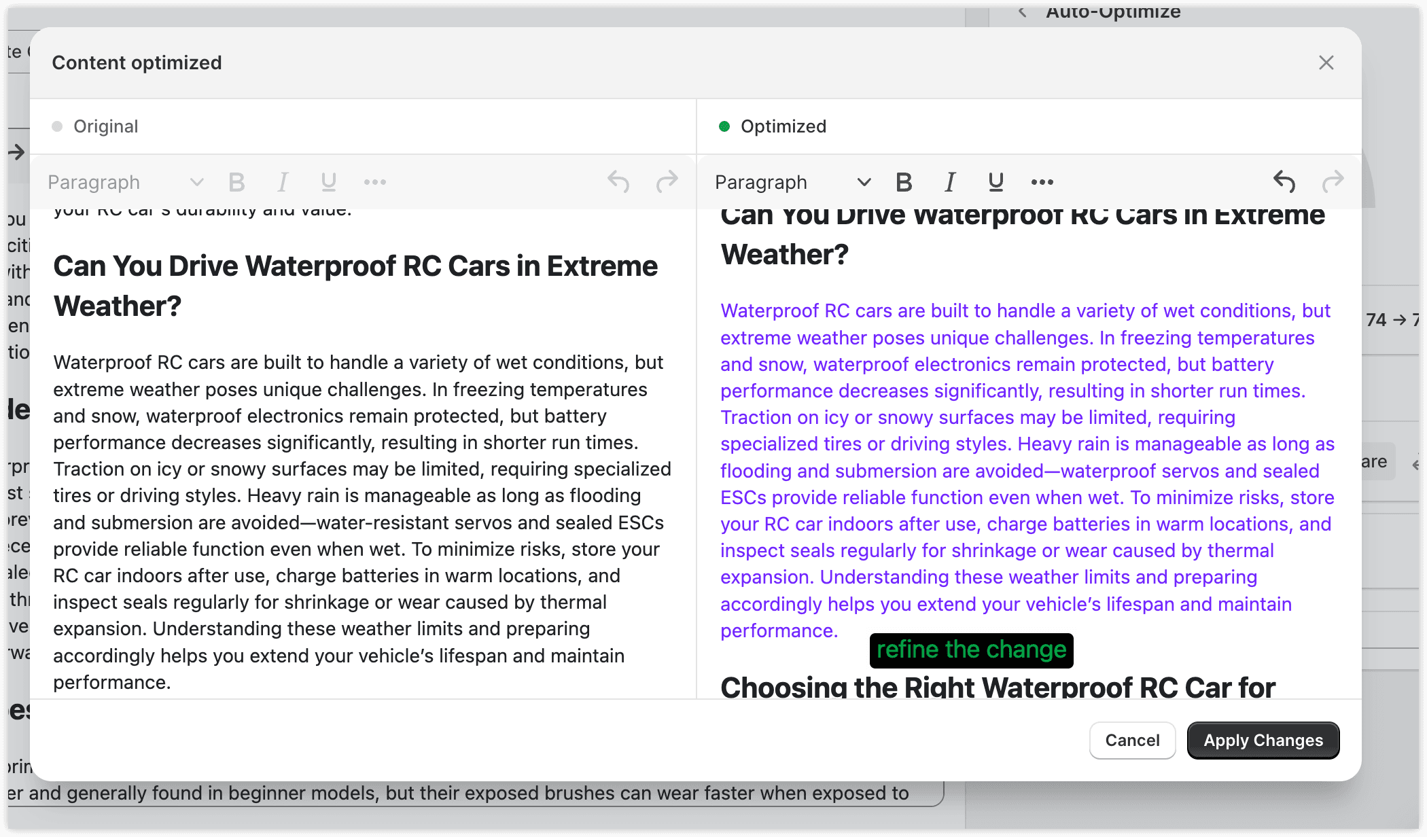
Task: Toggle italic in Optimized editor toolbar
Action: 950,182
